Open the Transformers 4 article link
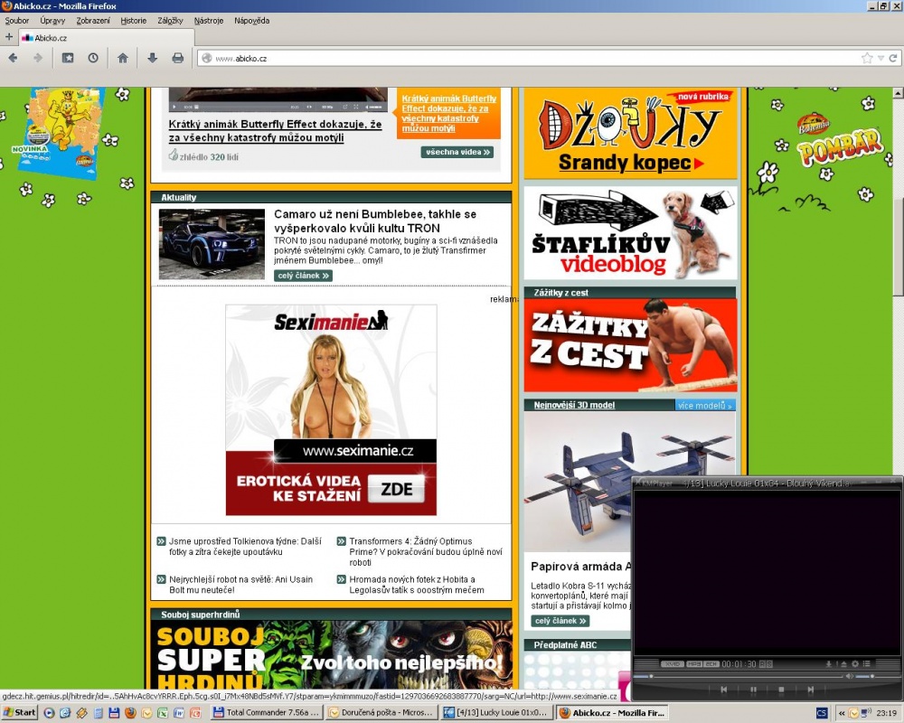 (x=426, y=552)
